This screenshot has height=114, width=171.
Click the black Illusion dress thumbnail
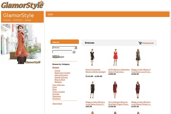92,90
